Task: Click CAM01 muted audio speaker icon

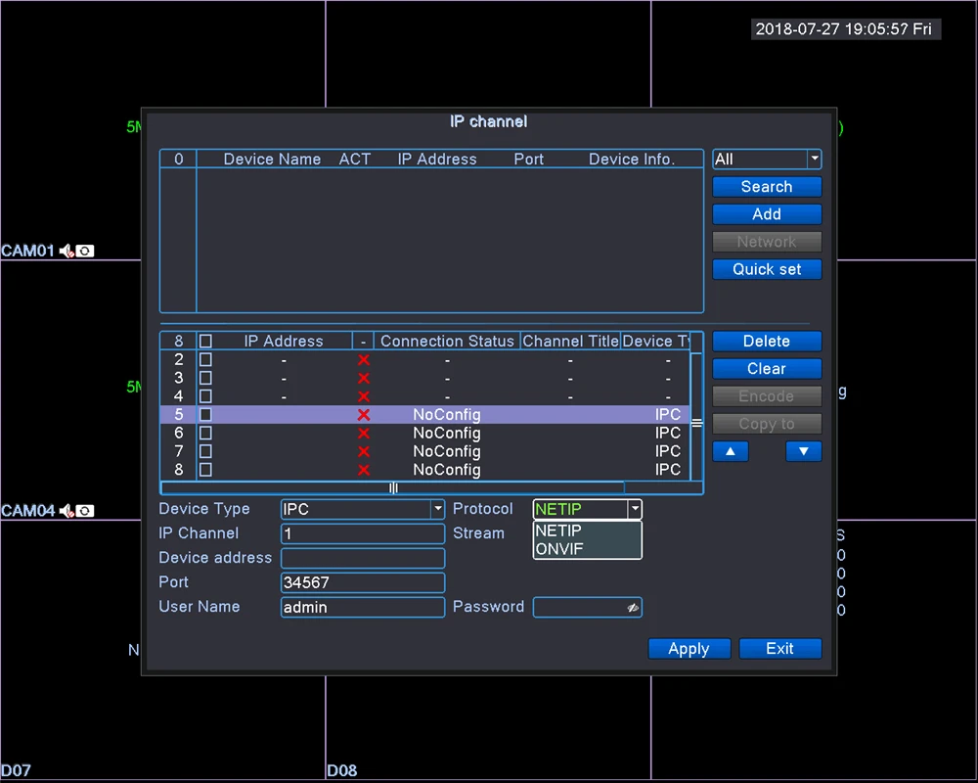Action: pyautogui.click(x=67, y=251)
